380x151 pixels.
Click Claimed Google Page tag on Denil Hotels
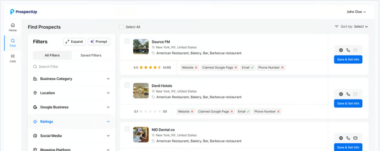click(216, 112)
